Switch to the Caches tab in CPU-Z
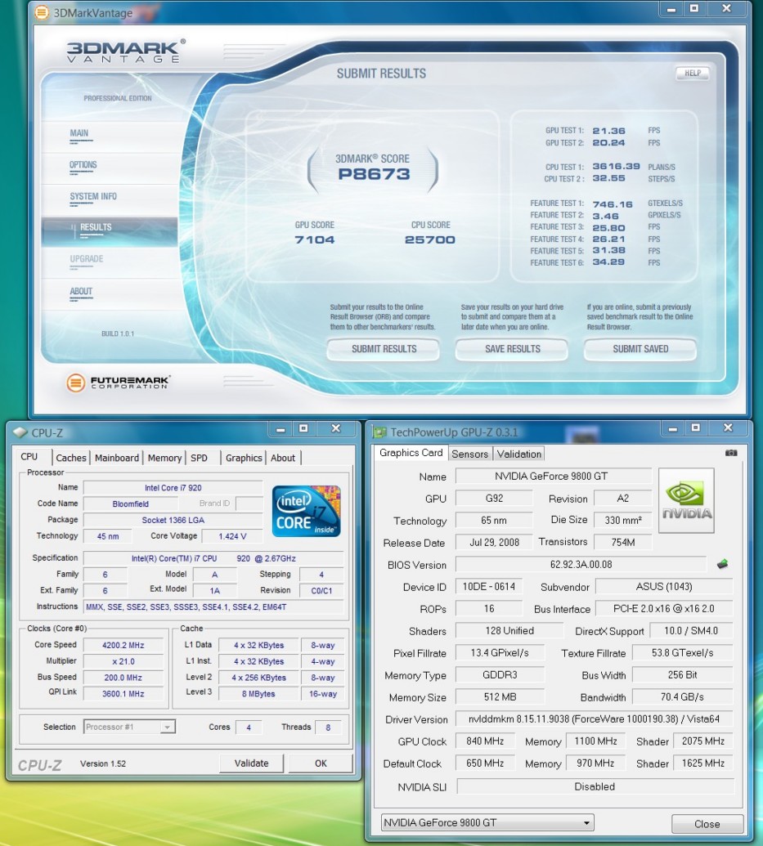Viewport: 763px width, 846px height. 70,458
